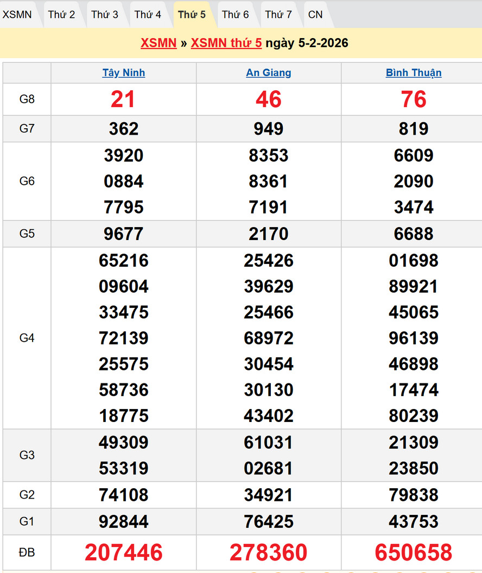Go to the Thứ 6 tab
Viewport: 482px width, 573px height.
tap(236, 15)
